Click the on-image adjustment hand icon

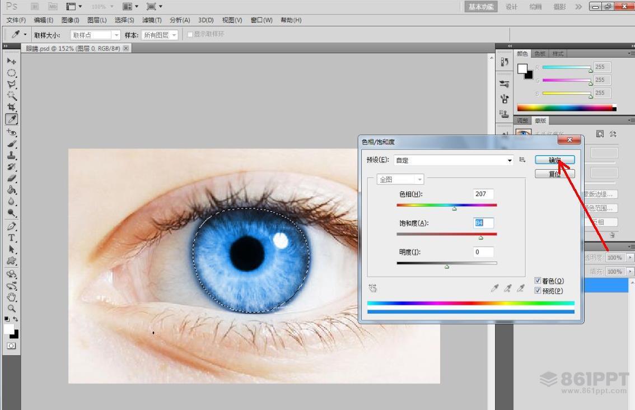tap(373, 288)
